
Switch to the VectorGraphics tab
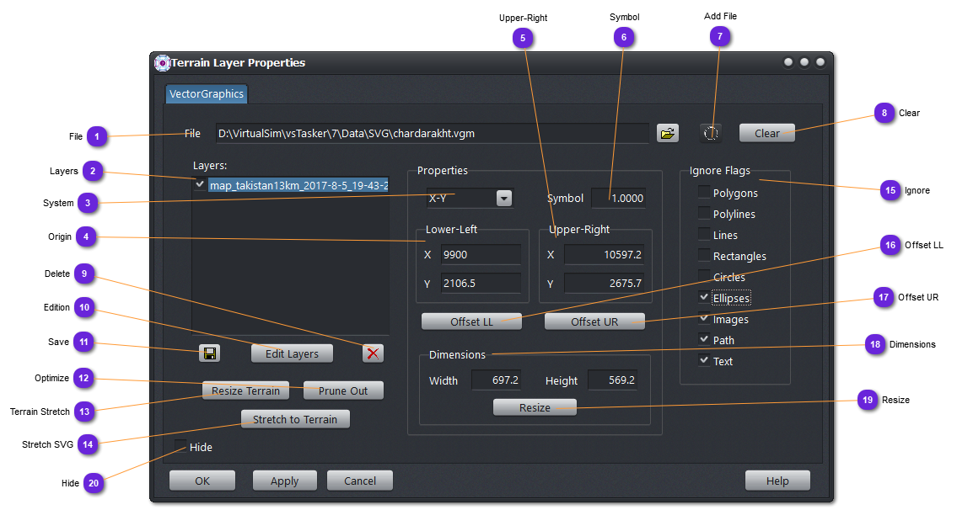click(x=207, y=94)
